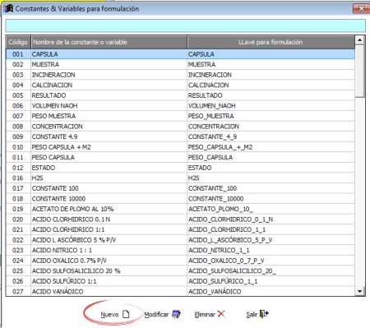This screenshot has width=370, height=328.
Task: Select code 011 cell
Action: coord(18,157)
